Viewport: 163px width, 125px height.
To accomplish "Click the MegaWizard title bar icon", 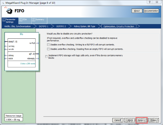I will [x=3, y=3].
